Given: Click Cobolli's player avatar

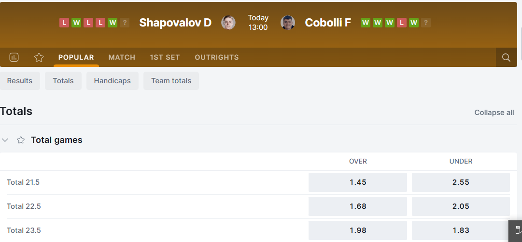Looking at the screenshot, I should (287, 23).
